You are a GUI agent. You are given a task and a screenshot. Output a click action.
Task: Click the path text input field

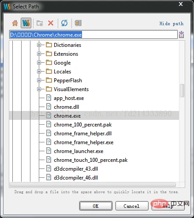click(93, 34)
